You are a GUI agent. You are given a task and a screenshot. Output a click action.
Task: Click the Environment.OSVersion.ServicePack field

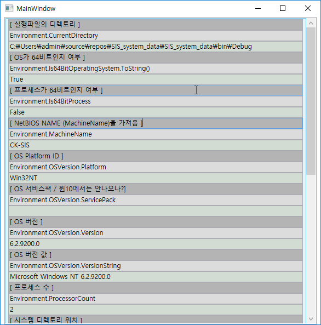coord(156,200)
